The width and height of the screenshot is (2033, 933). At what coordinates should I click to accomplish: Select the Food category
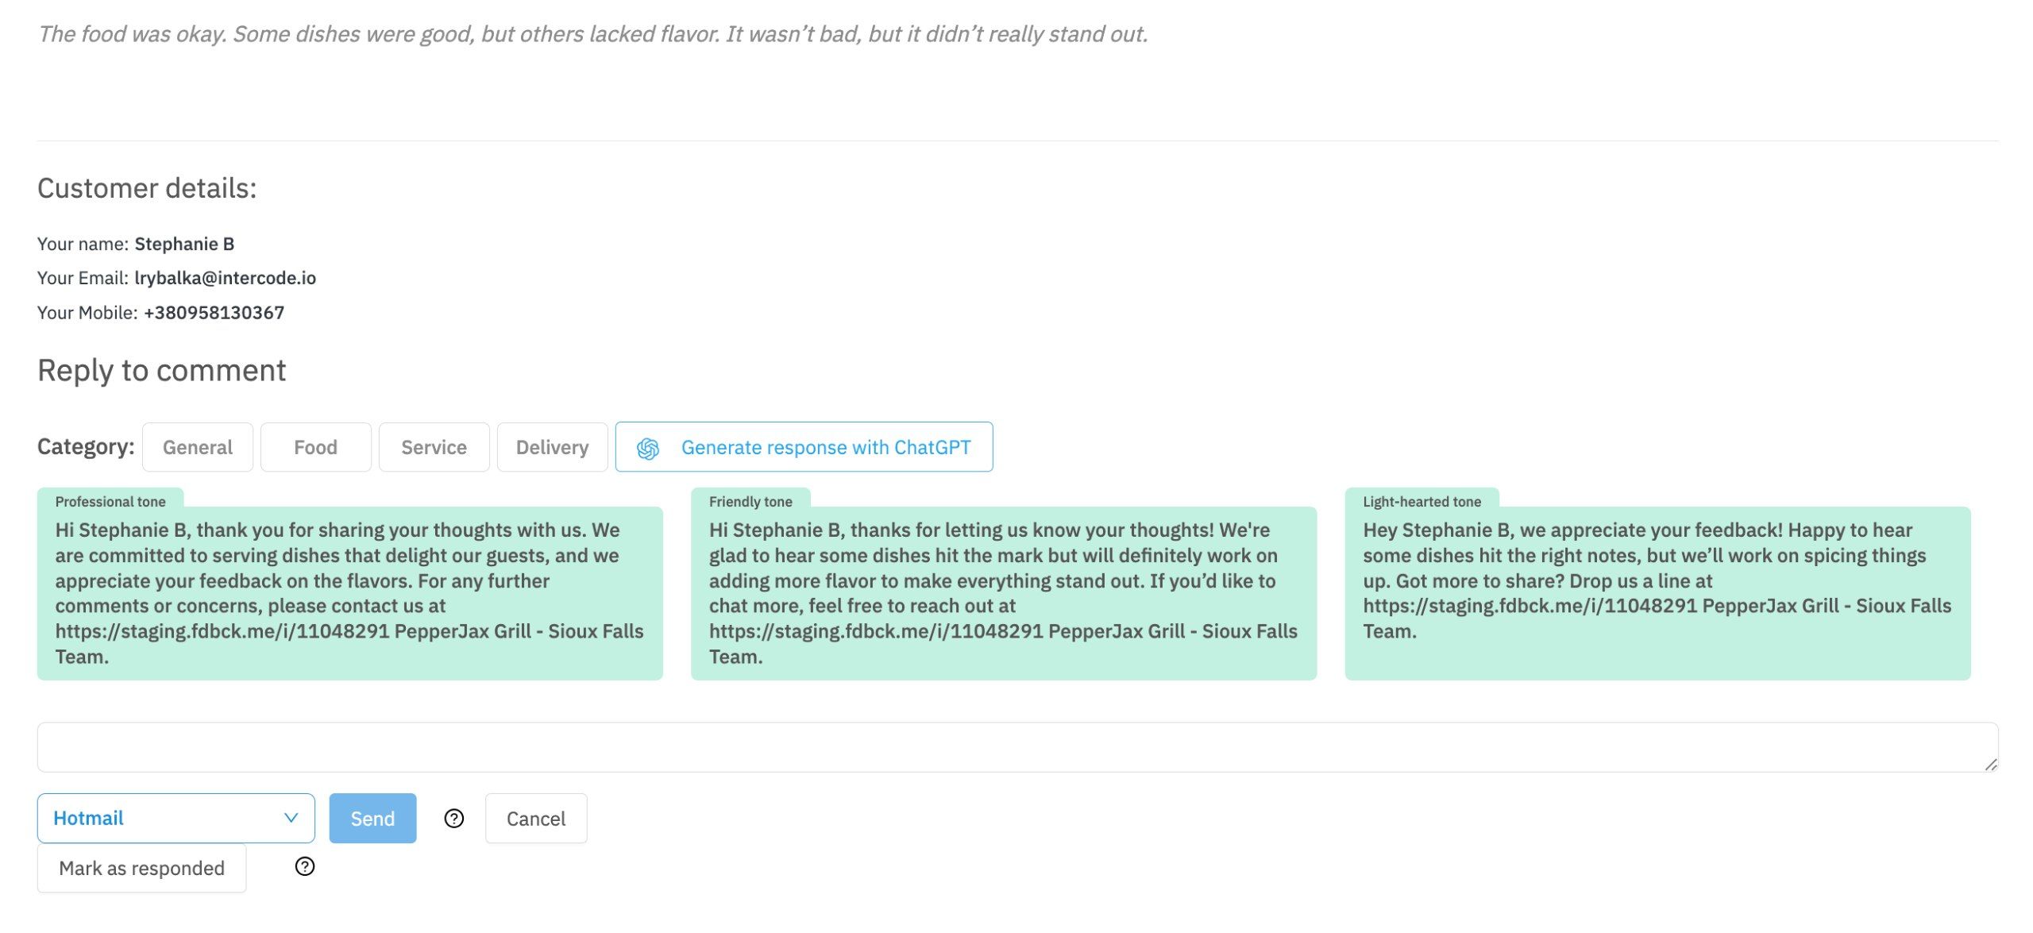click(x=315, y=448)
